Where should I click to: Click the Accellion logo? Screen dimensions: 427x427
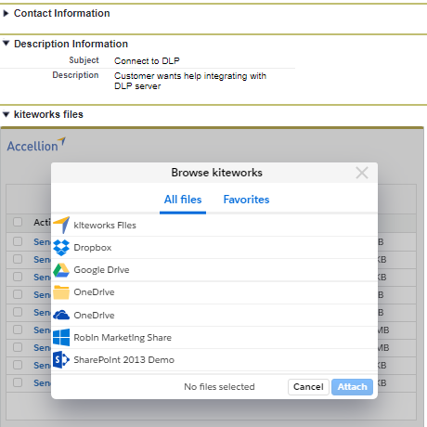[36, 145]
